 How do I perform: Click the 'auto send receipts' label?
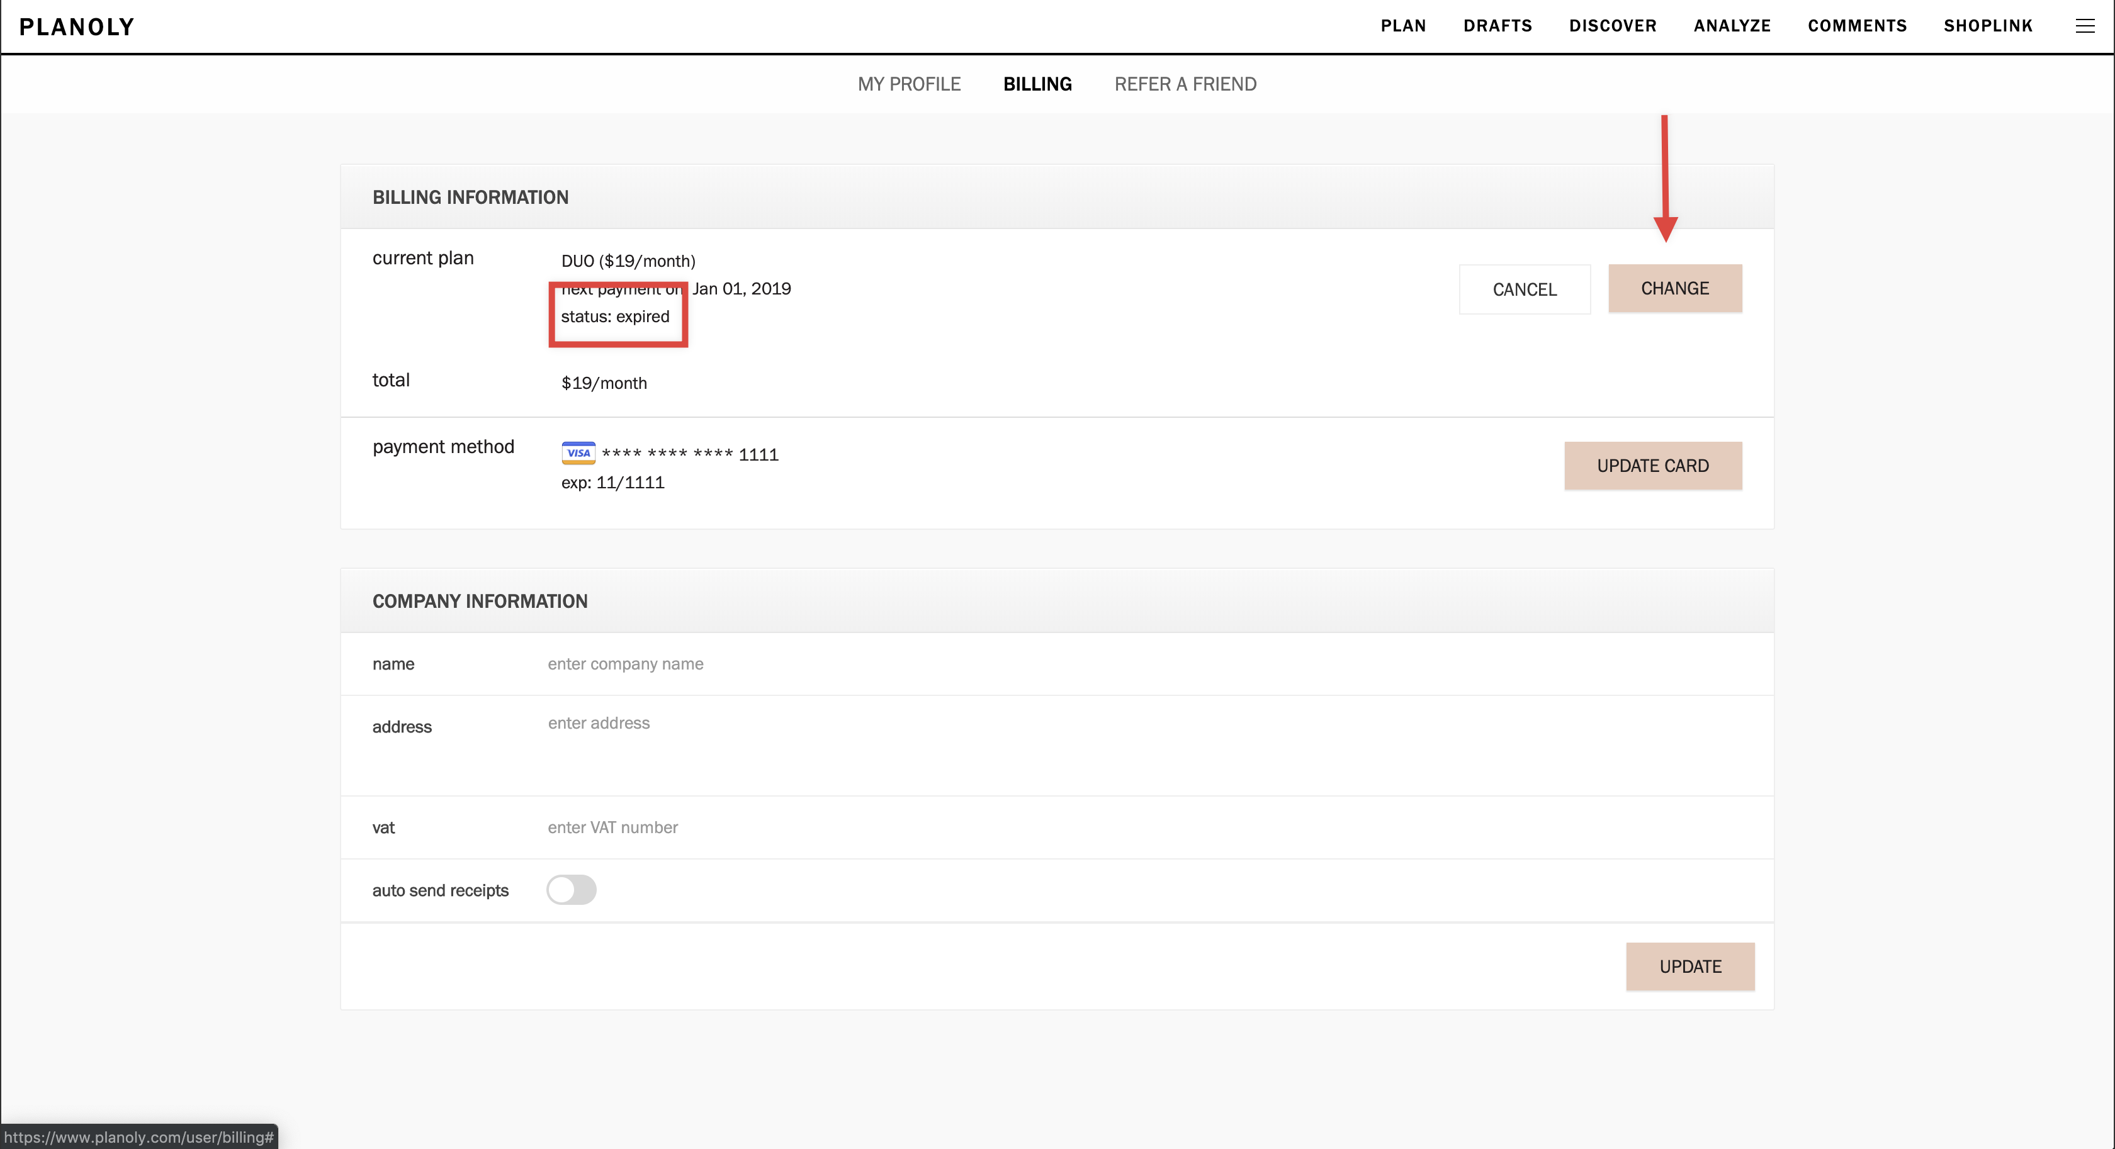coord(440,890)
